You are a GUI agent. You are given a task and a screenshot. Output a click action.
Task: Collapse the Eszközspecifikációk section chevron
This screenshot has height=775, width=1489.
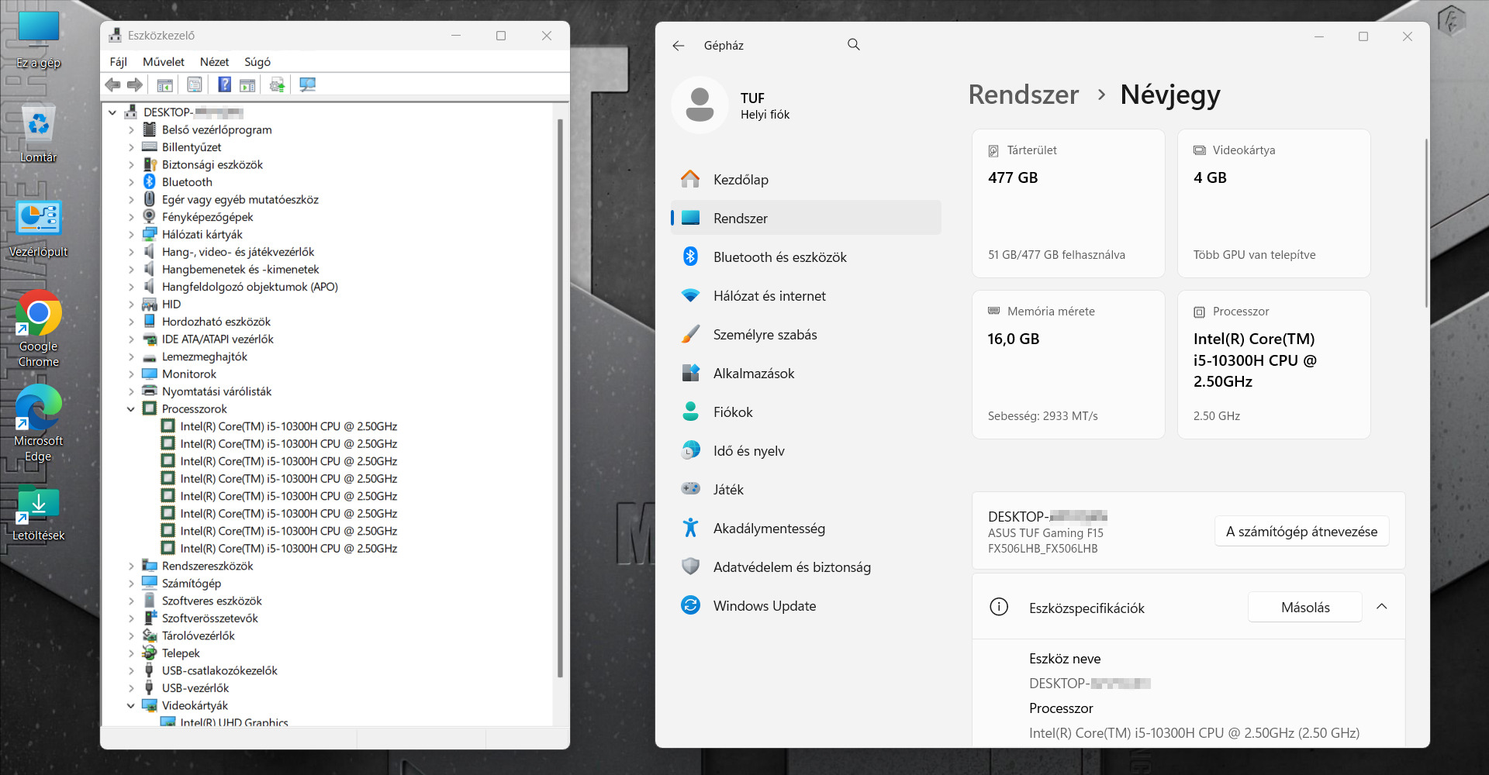pyautogui.click(x=1382, y=607)
